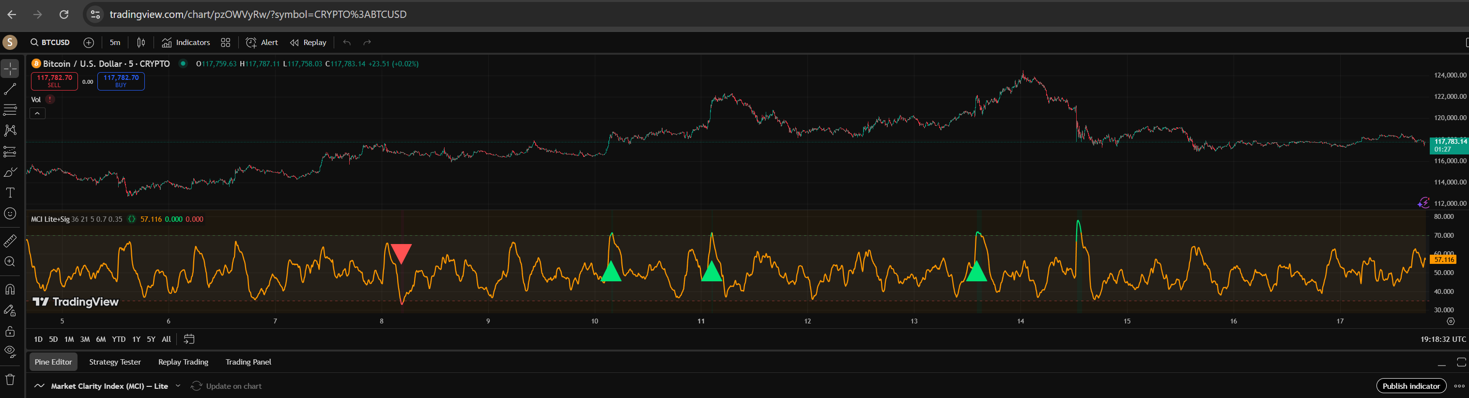Set range to 3M
1469x398 pixels.
85,339
